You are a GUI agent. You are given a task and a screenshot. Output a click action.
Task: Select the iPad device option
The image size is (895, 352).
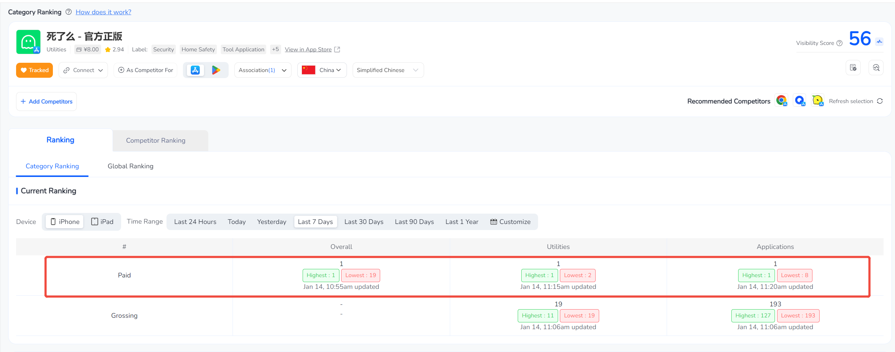click(x=102, y=222)
